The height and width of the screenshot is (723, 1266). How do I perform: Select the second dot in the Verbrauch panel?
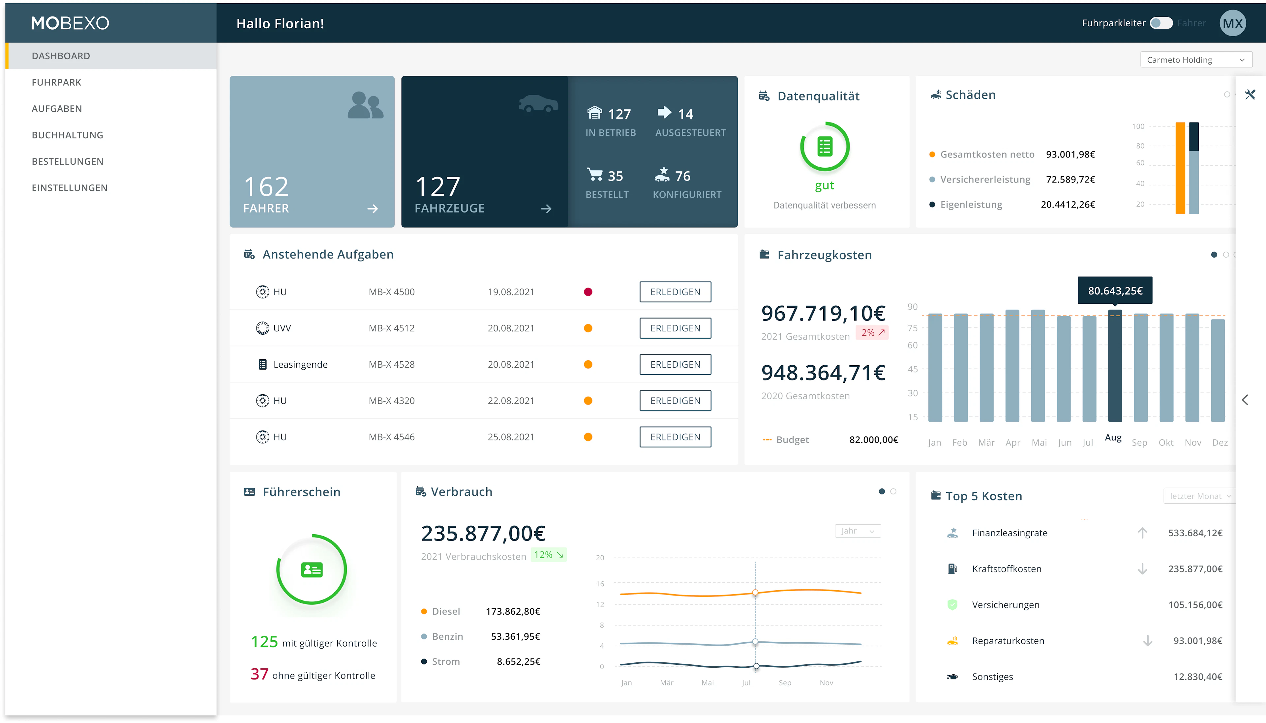[893, 491]
